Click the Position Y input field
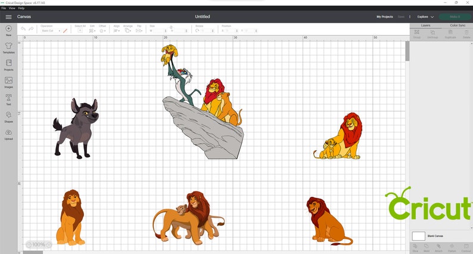The image size is (473, 254). point(250,31)
